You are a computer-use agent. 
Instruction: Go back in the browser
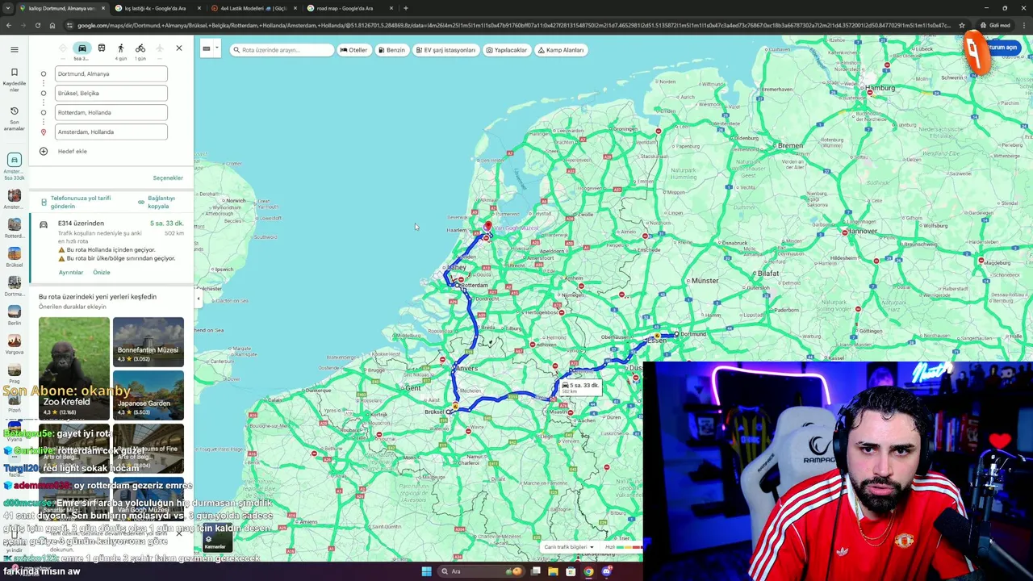point(9,25)
